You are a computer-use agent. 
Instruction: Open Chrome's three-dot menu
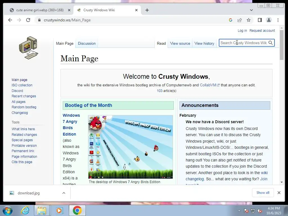[278, 20]
